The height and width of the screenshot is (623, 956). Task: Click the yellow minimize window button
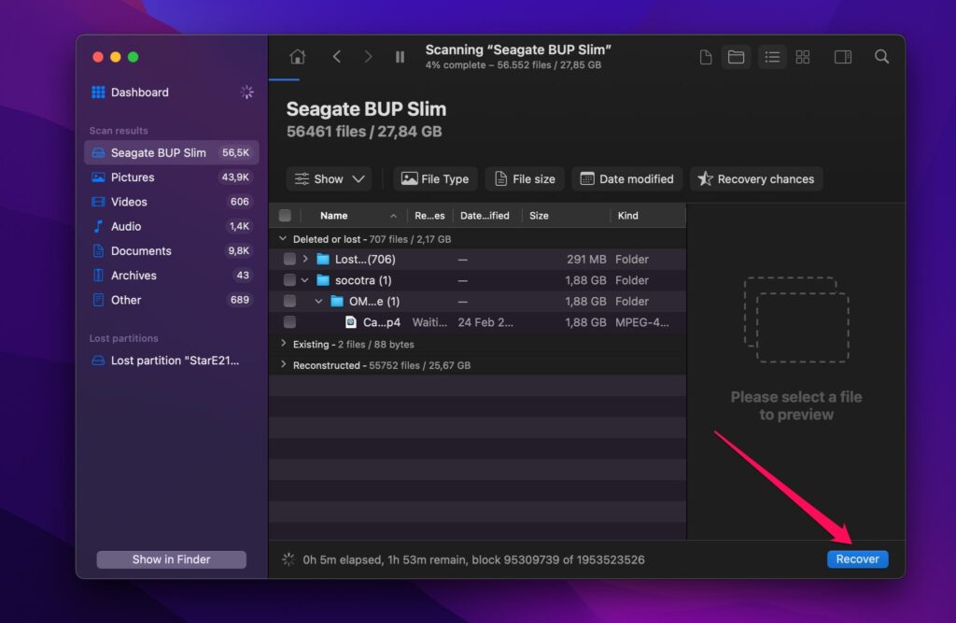click(115, 57)
